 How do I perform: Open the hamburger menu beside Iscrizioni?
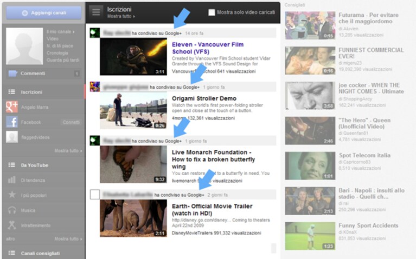[x=96, y=12]
